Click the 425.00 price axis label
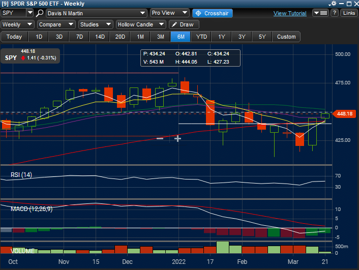 343,140
